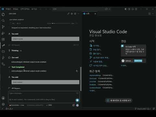Click 자세히... under walkthroughs section

(124, 66)
